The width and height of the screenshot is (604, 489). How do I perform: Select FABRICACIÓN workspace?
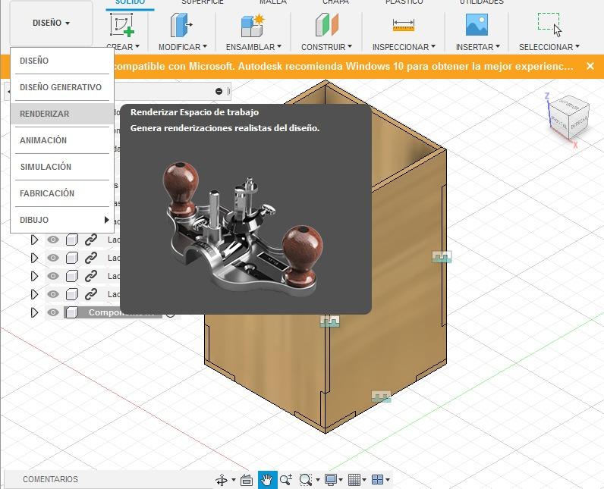click(62, 193)
